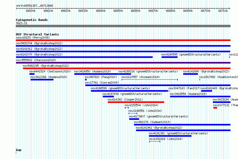238x159 pixels.
Task: Open nsv982278 (Sudmant2013) label
Action: (x=152, y=122)
